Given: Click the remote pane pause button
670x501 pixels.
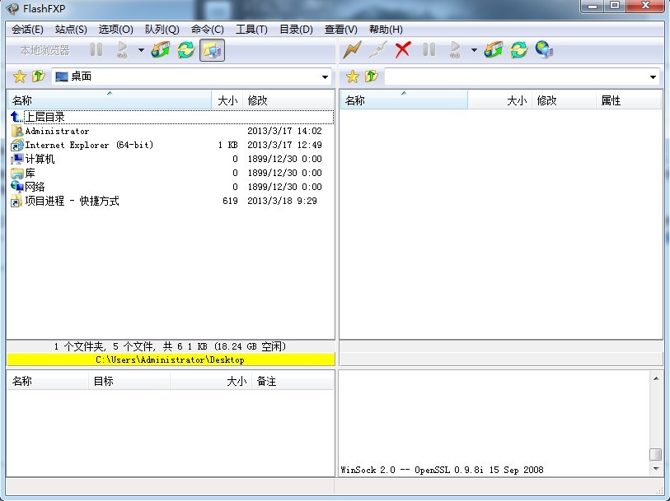Looking at the screenshot, I should [429, 50].
